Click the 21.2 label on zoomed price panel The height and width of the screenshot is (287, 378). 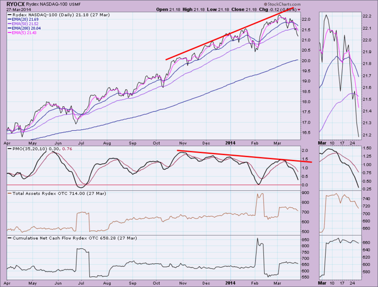[x=367, y=135]
